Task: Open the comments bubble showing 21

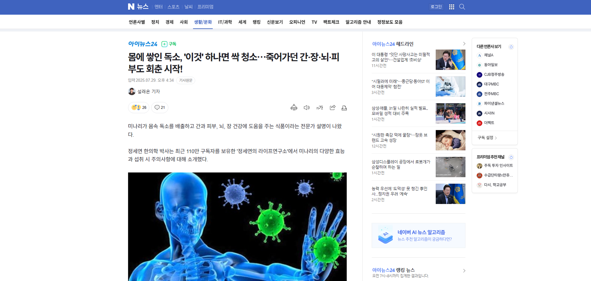Action: tap(160, 108)
